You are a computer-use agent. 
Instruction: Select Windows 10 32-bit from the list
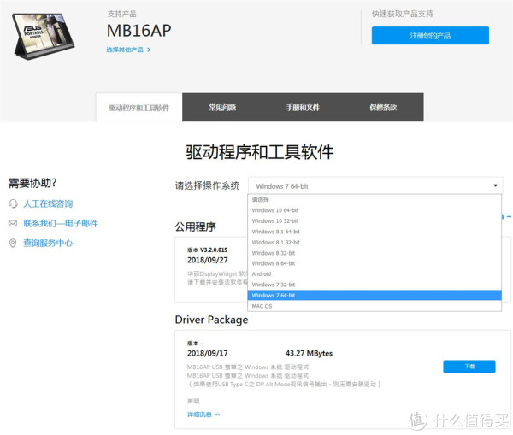pos(374,221)
